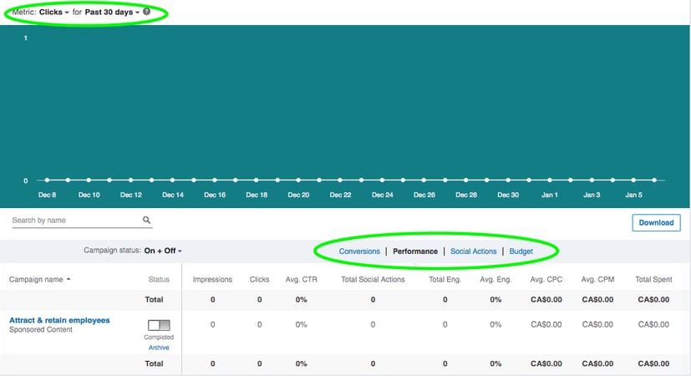Click the Avg. Eng. column header
The image size is (691, 376).
click(495, 279)
